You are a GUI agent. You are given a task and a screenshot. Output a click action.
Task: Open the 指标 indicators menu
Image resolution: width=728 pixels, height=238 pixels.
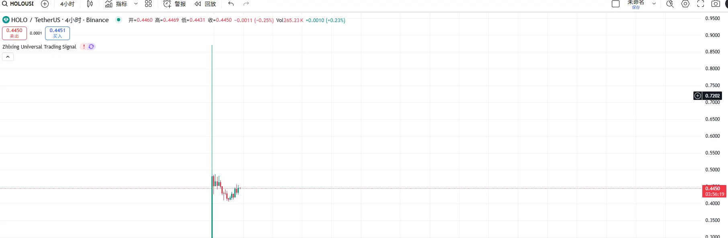pyautogui.click(x=116, y=4)
